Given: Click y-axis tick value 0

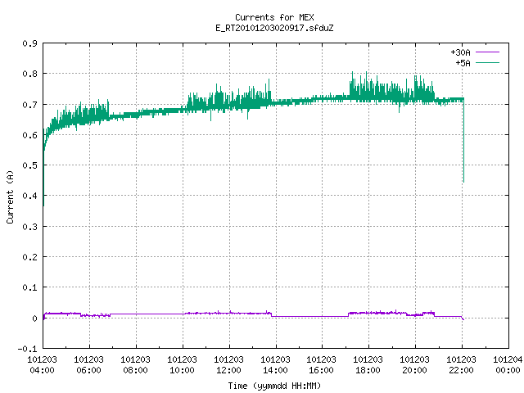Looking at the screenshot, I should click(x=34, y=318).
